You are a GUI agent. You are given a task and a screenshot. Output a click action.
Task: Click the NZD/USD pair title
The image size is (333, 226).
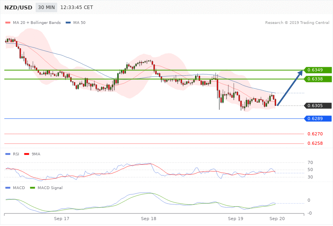[18, 7]
